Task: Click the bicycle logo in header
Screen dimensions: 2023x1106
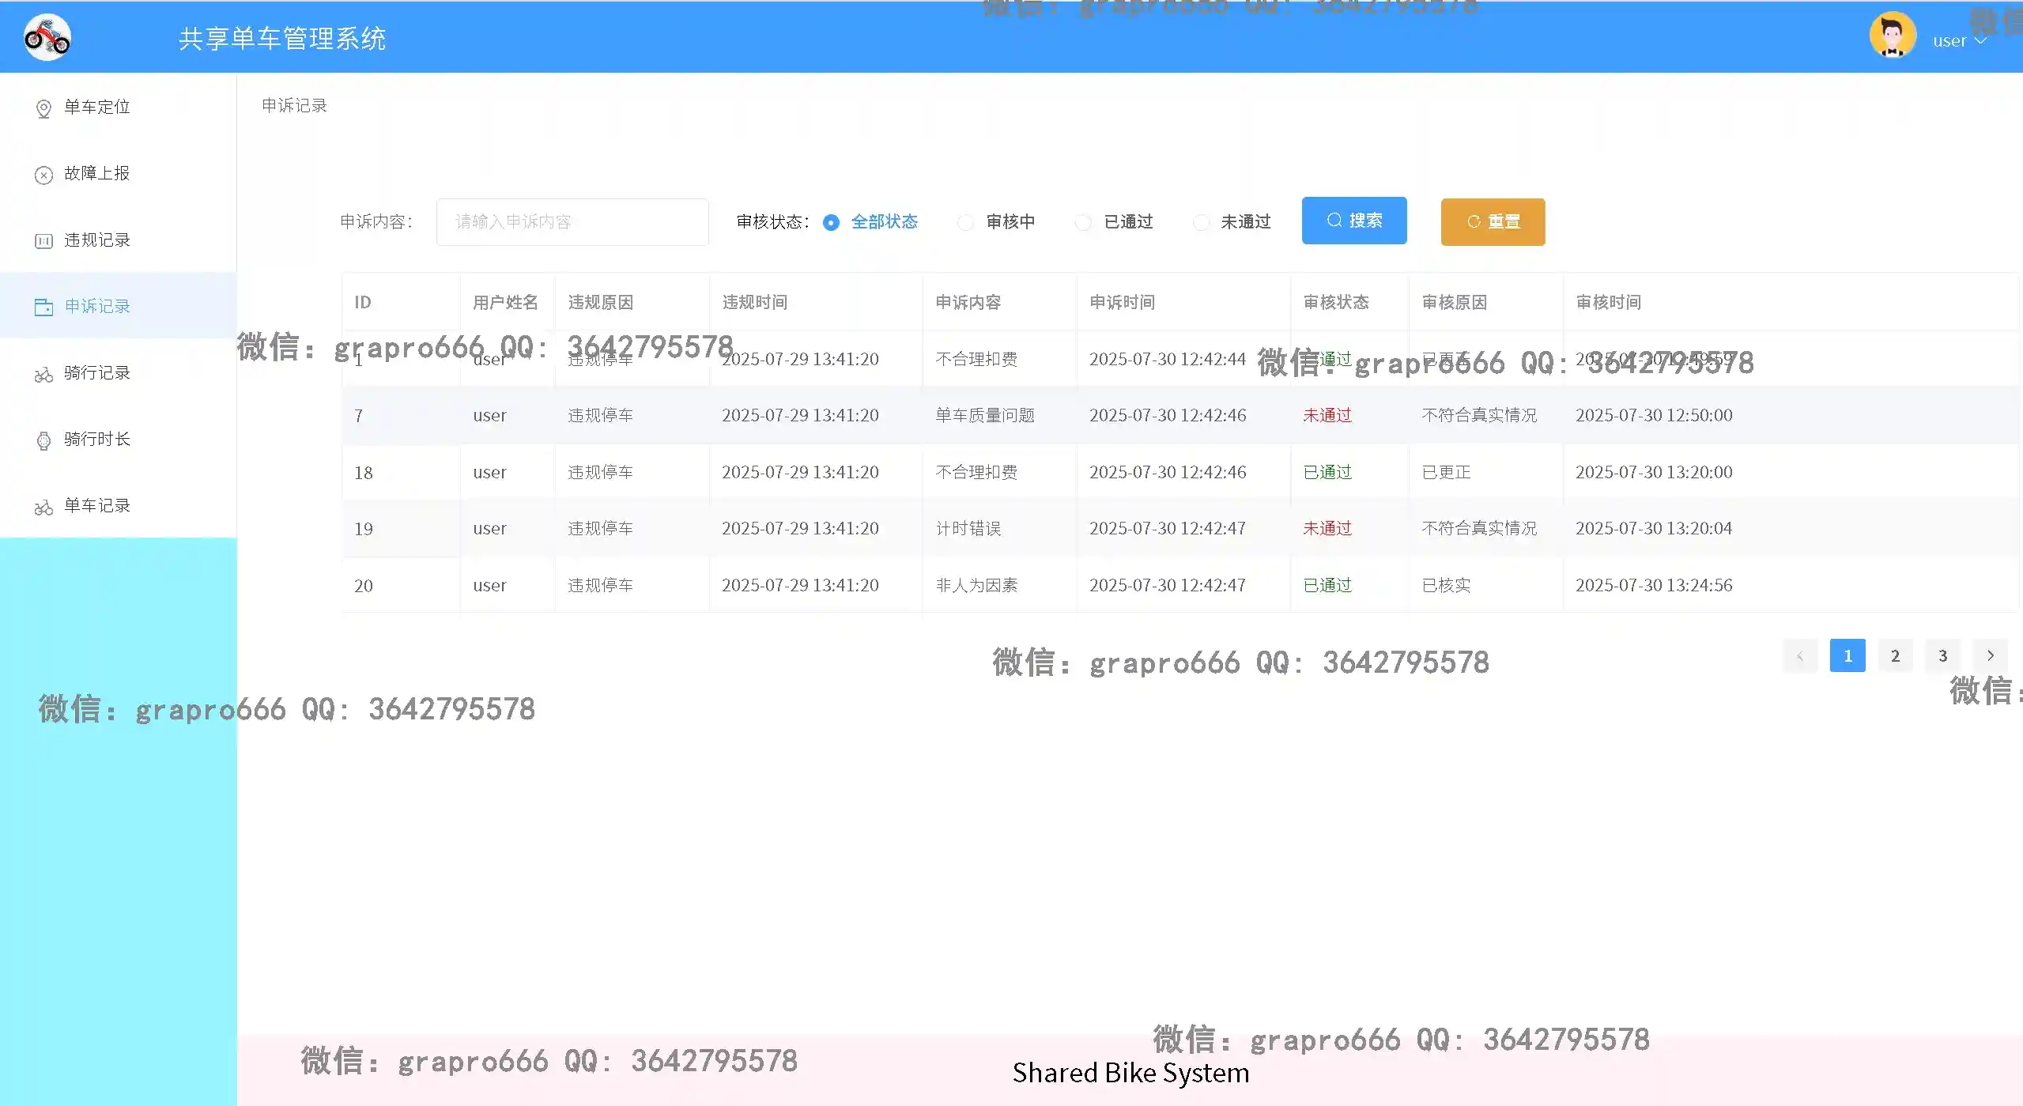Action: coord(47,37)
